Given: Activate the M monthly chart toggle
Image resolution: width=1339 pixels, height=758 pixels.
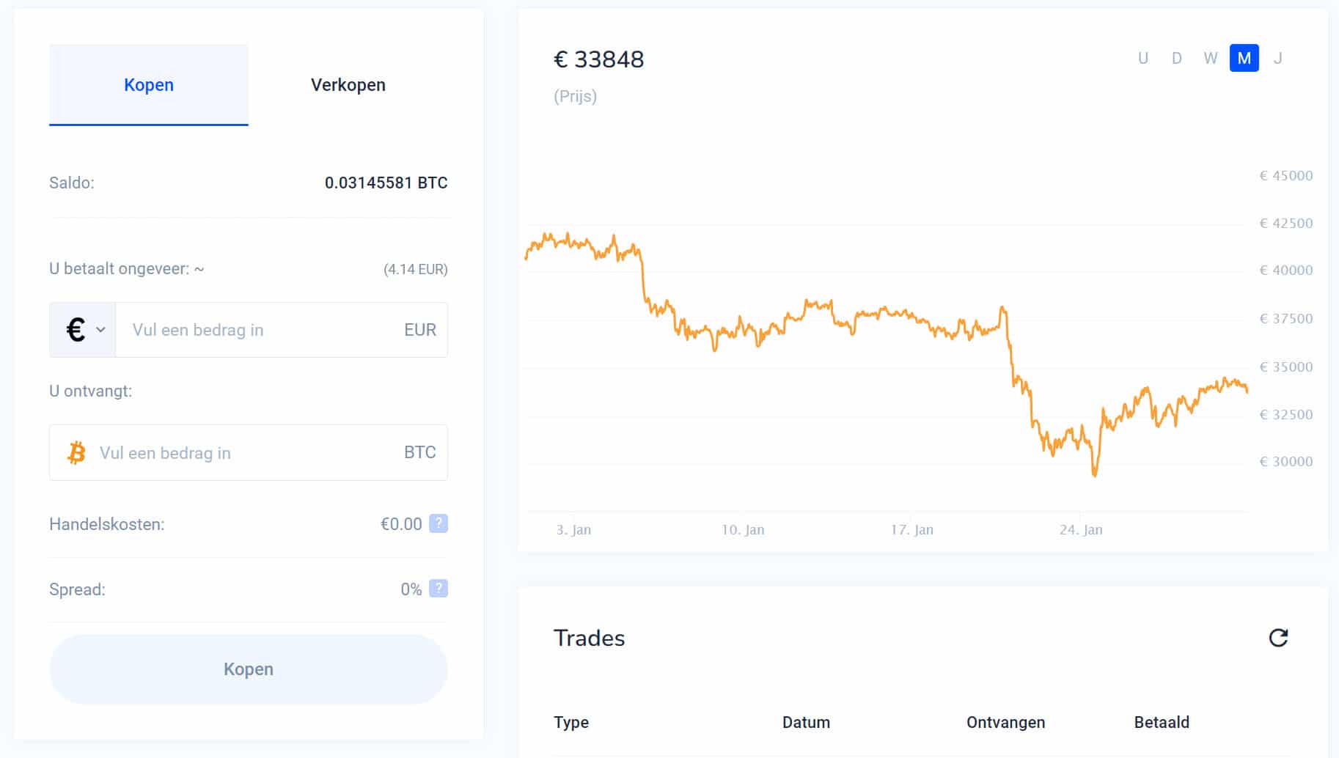Looking at the screenshot, I should (1243, 58).
